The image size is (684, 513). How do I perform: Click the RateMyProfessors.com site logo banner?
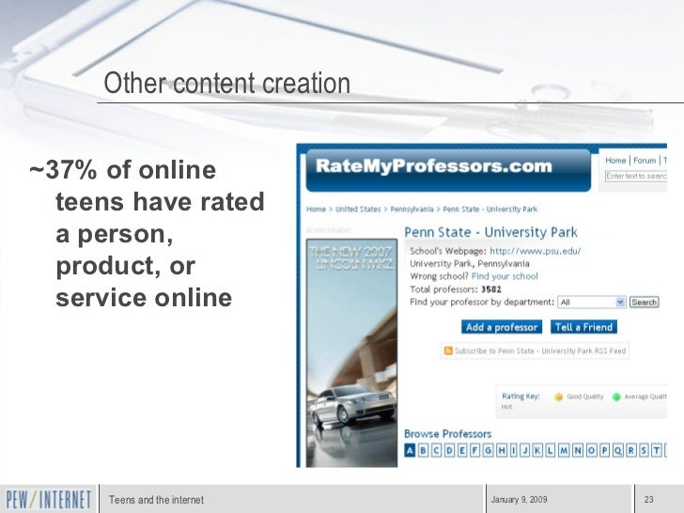(448, 170)
